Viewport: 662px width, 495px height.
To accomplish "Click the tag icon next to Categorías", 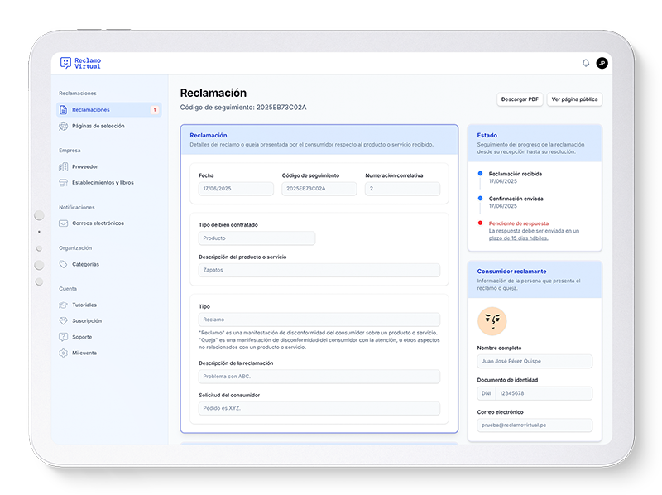I will (64, 264).
